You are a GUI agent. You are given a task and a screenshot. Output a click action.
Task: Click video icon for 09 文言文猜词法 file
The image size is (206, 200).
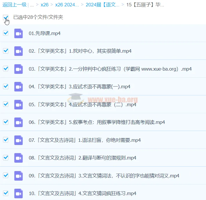click(x=18, y=176)
